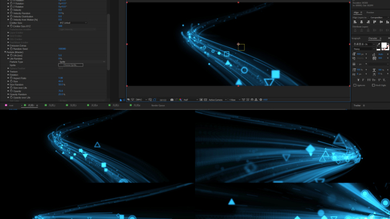Open the Half resolution dropdown
390x219 pixels.
point(190,100)
